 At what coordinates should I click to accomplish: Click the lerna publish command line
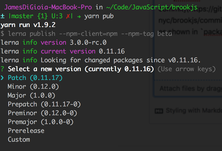86,34
